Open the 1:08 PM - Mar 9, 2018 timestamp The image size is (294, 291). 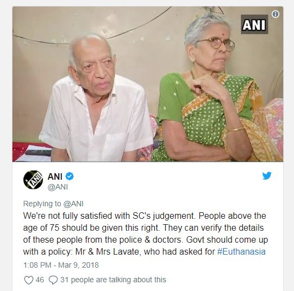coord(61,265)
